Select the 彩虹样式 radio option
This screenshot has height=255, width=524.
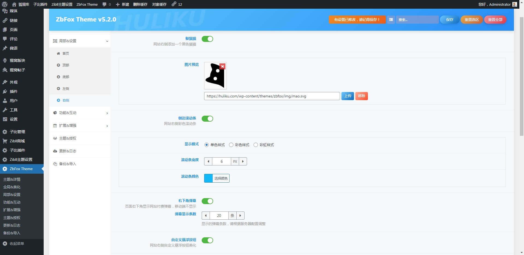point(256,145)
